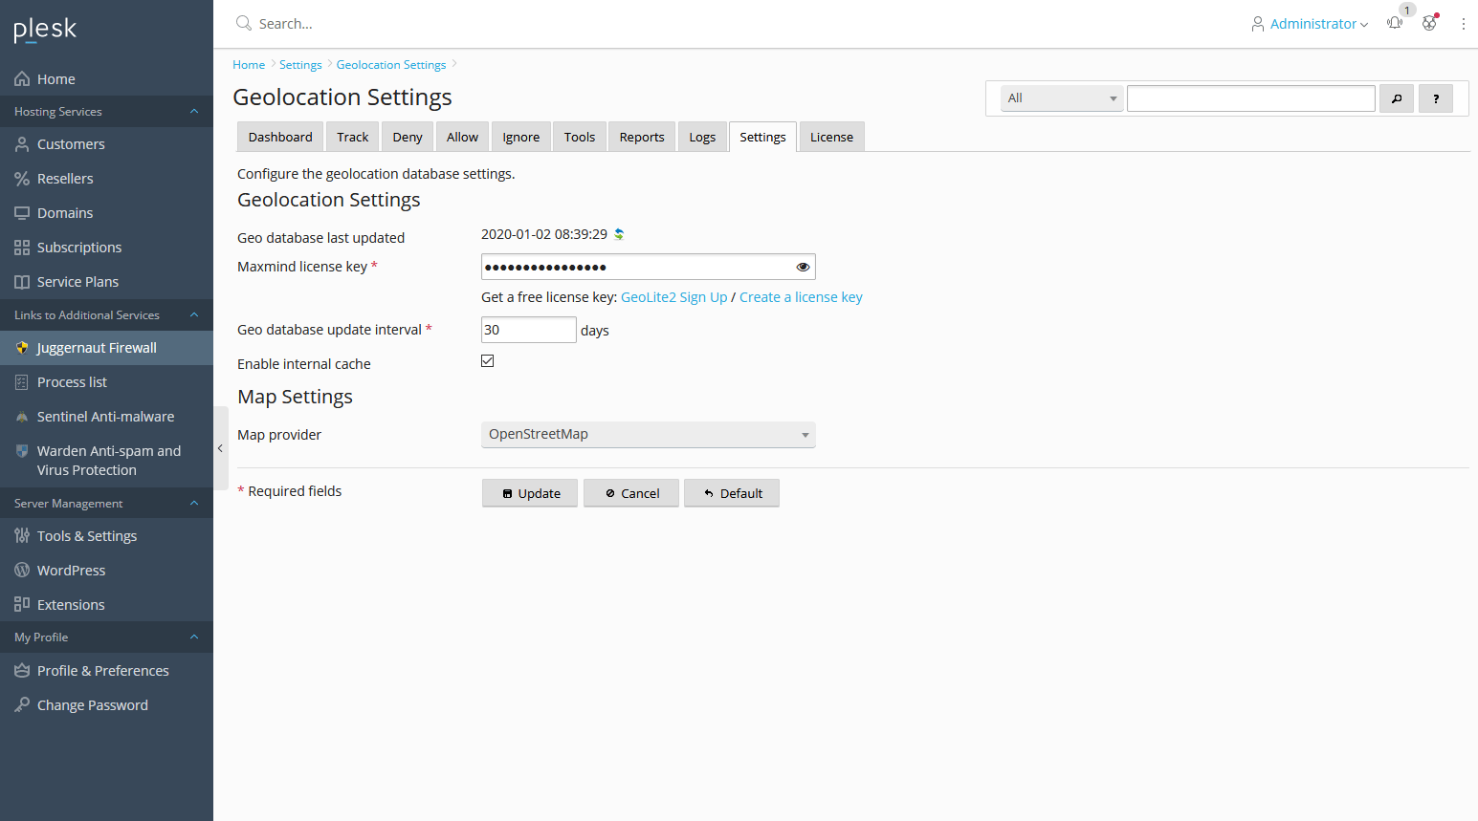Click the Default button

[732, 493]
